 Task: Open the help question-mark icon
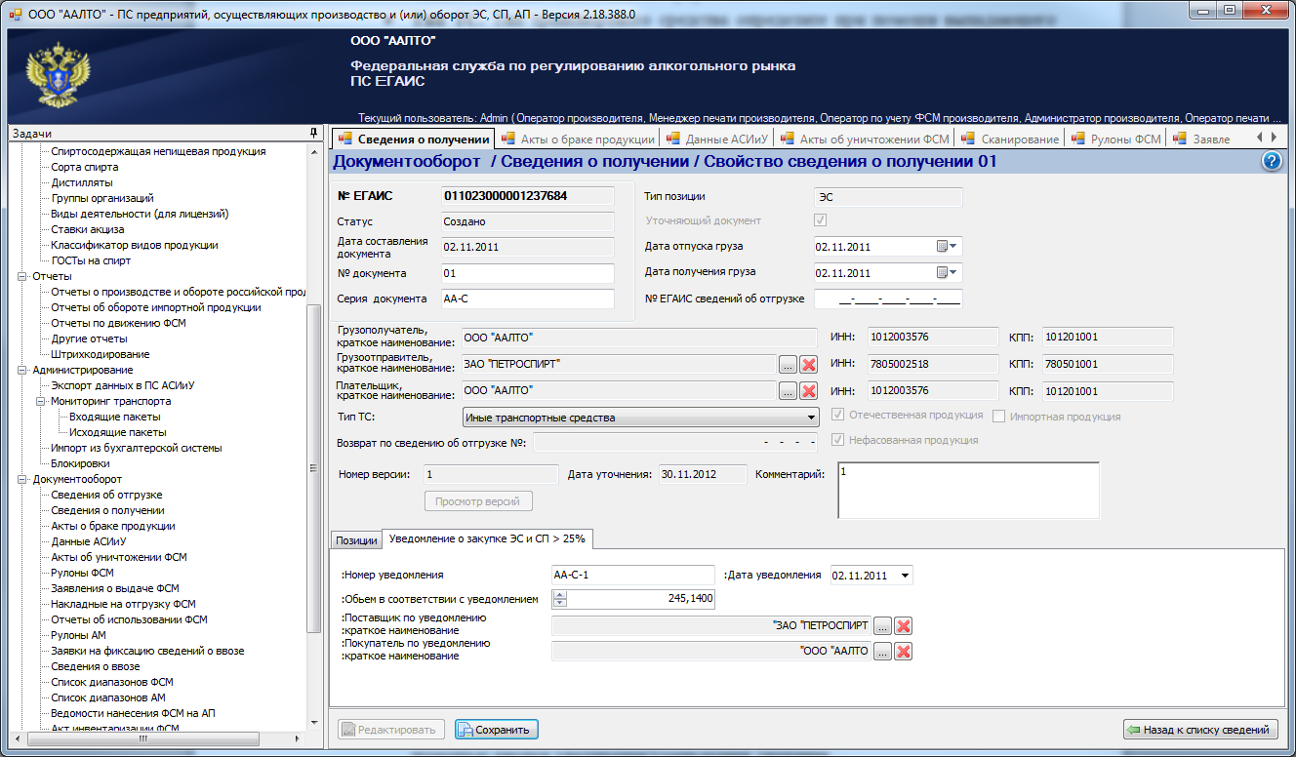click(1271, 162)
